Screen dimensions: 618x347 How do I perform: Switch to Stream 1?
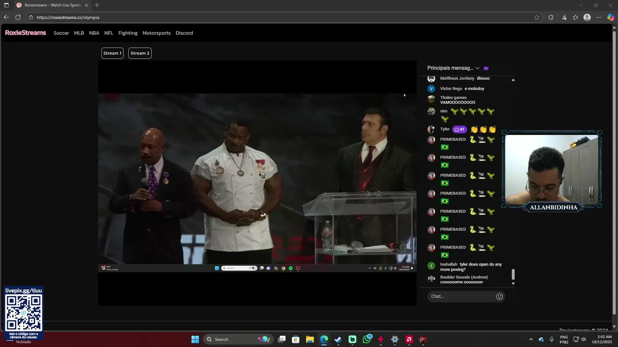(112, 53)
